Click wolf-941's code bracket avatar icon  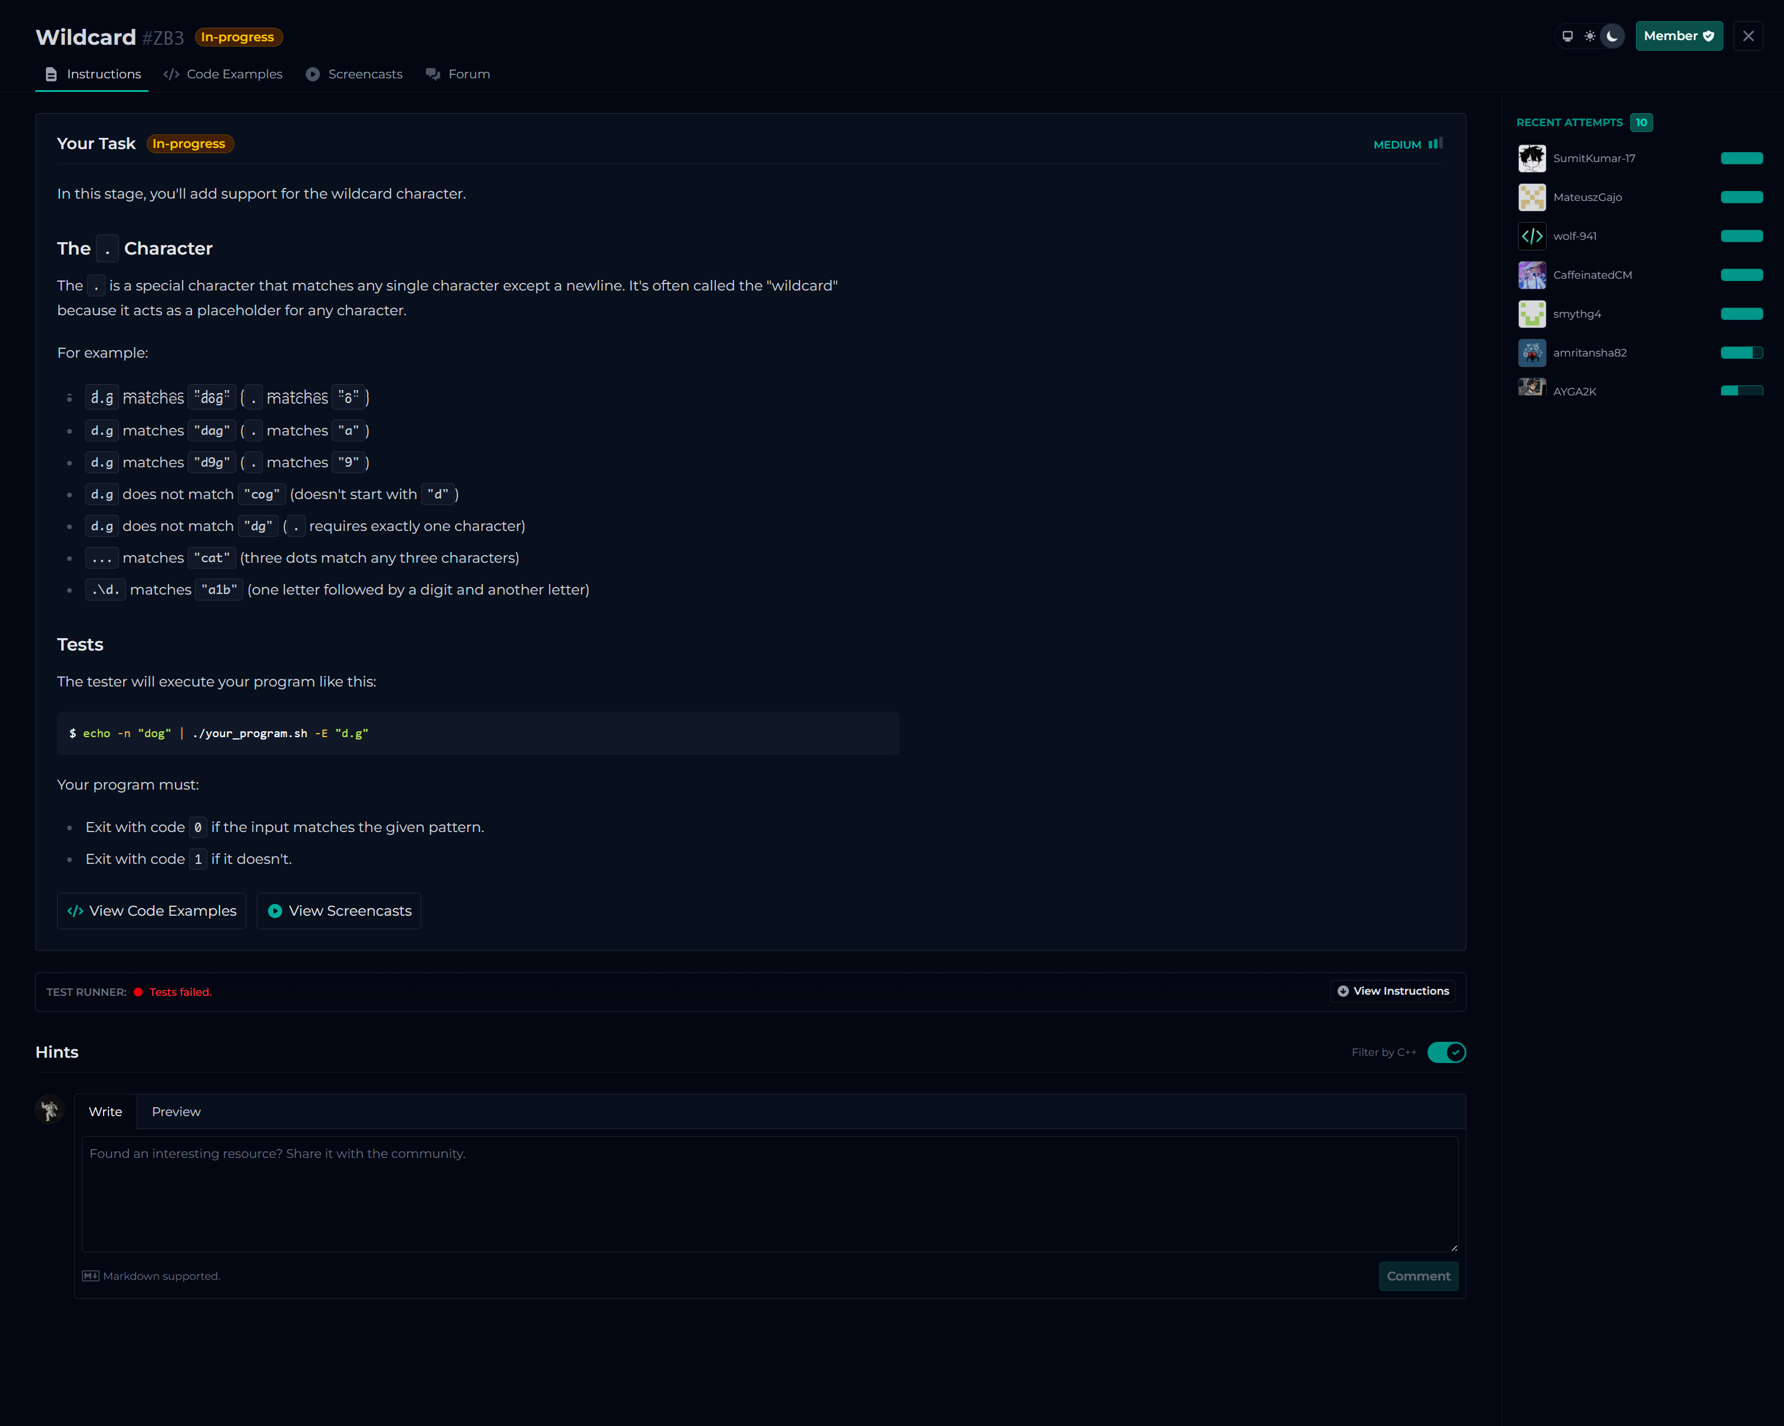click(x=1532, y=236)
